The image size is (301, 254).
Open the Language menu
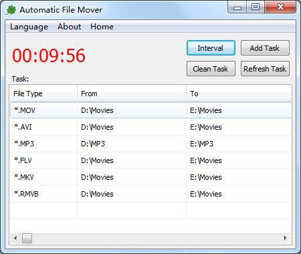[x=29, y=27]
